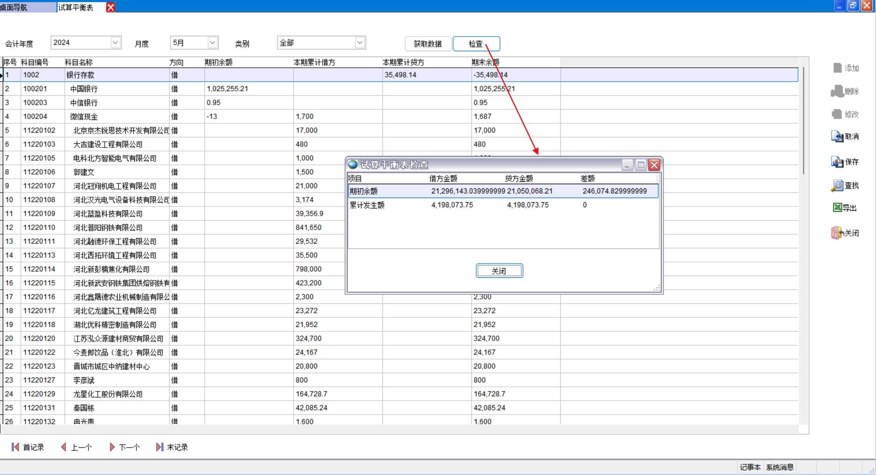Click 关闭 button in check dialog

pyautogui.click(x=499, y=271)
